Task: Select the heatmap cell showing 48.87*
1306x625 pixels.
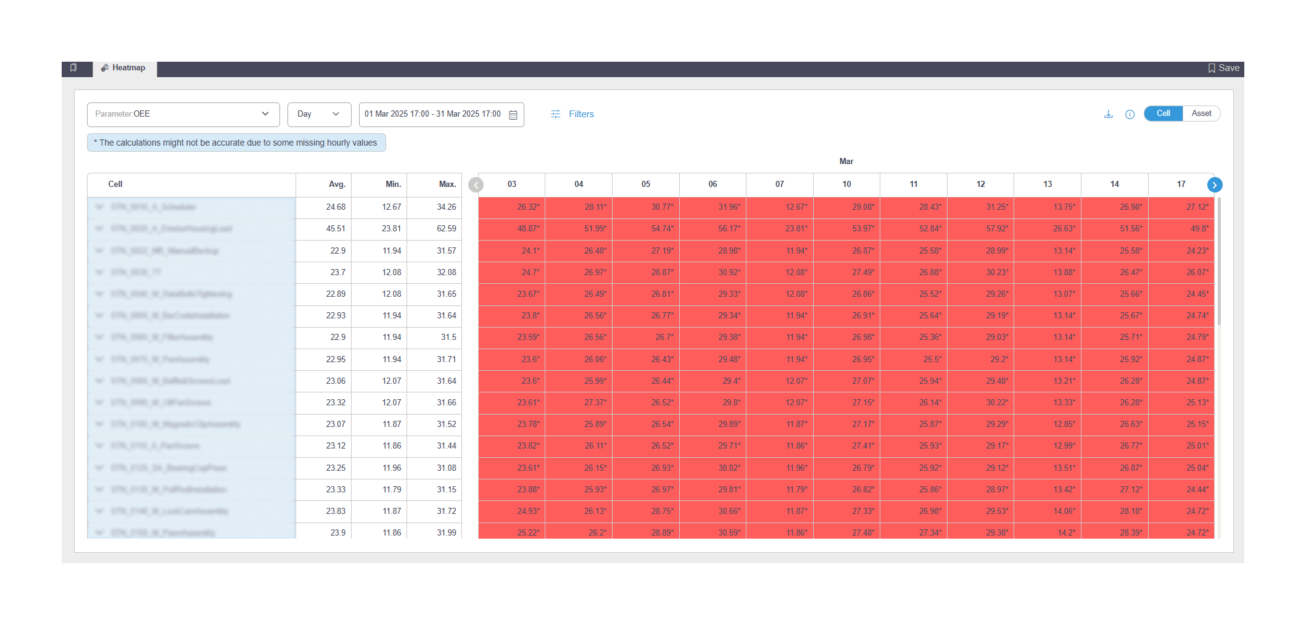Action: pyautogui.click(x=511, y=229)
